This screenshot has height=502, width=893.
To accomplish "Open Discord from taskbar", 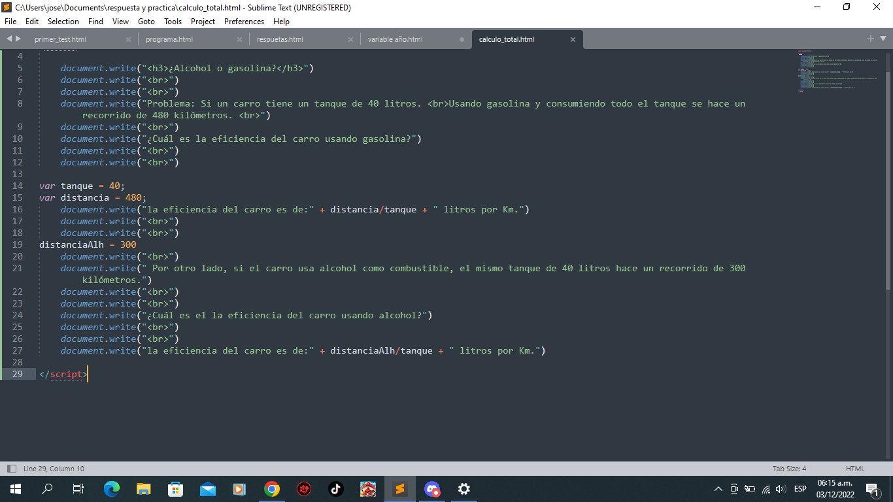I will pyautogui.click(x=432, y=488).
